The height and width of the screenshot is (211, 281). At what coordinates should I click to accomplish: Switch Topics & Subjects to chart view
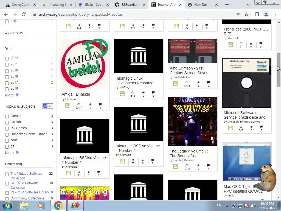coord(45,106)
